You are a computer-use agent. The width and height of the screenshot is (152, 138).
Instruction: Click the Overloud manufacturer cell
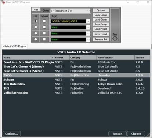coord(104,88)
